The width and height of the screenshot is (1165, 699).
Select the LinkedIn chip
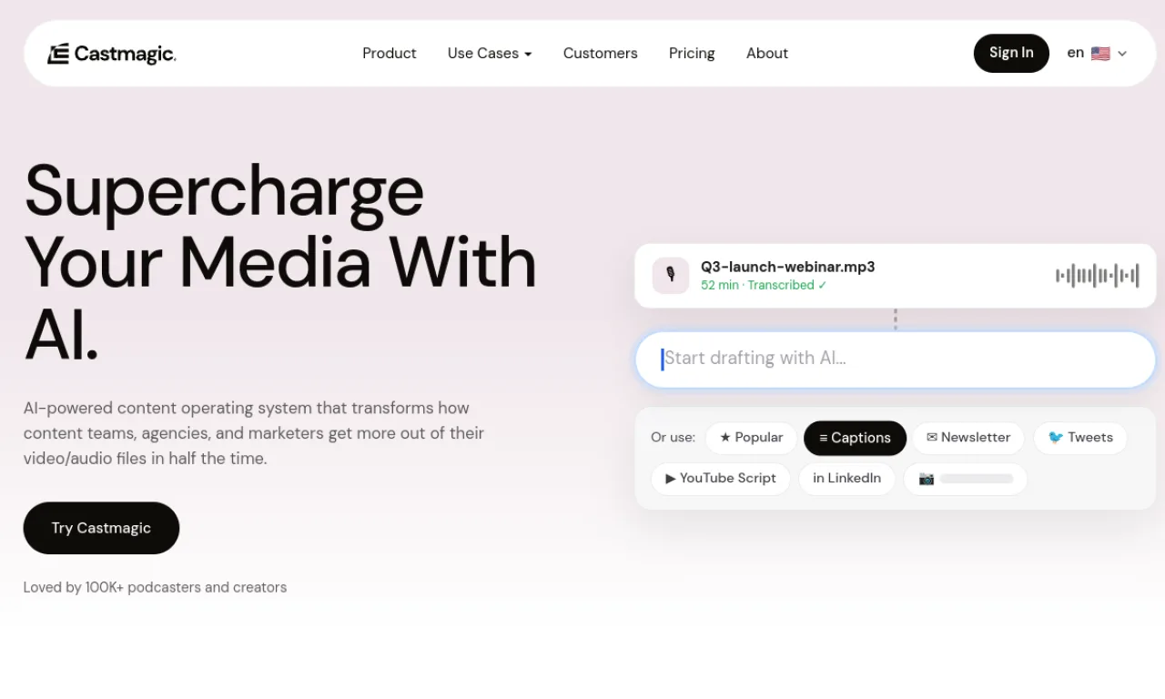[846, 479]
